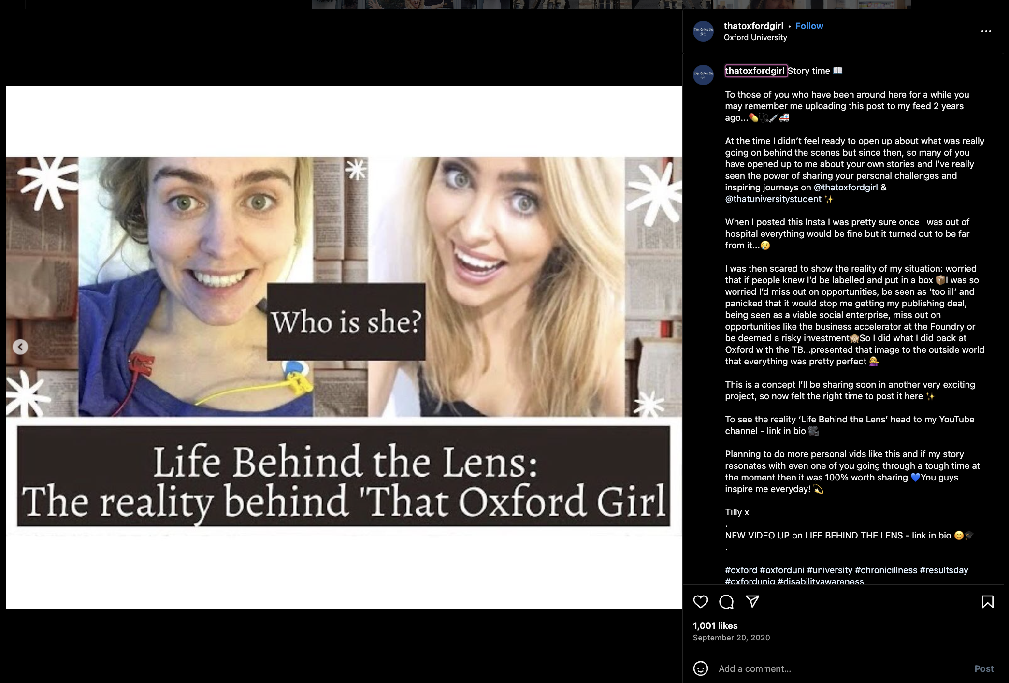Screen dimensions: 1009x683
Task: Like the post with the heart icon
Action: [x=700, y=602]
